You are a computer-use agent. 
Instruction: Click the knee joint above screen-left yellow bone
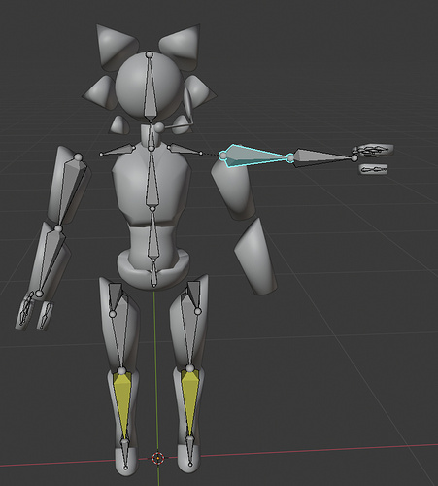point(121,371)
